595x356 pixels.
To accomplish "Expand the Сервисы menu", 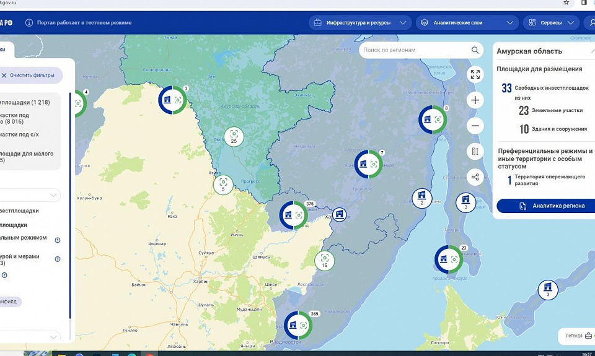I will coord(550,23).
